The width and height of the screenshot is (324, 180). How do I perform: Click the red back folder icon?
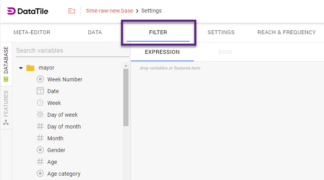tap(71, 11)
